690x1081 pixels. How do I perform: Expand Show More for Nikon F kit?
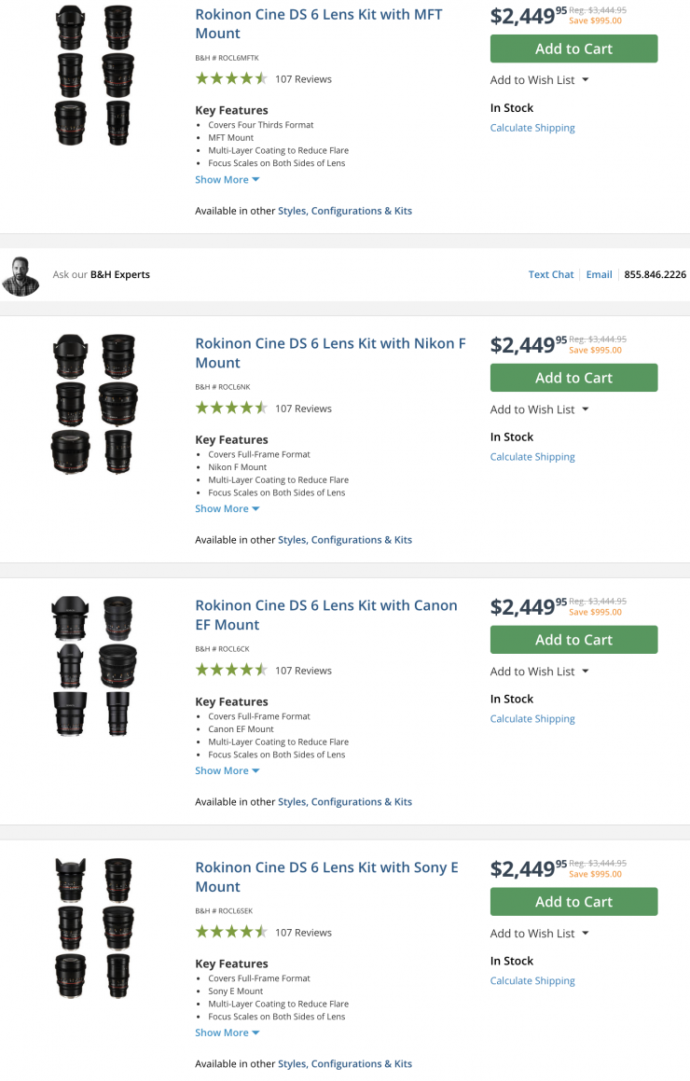coord(227,509)
